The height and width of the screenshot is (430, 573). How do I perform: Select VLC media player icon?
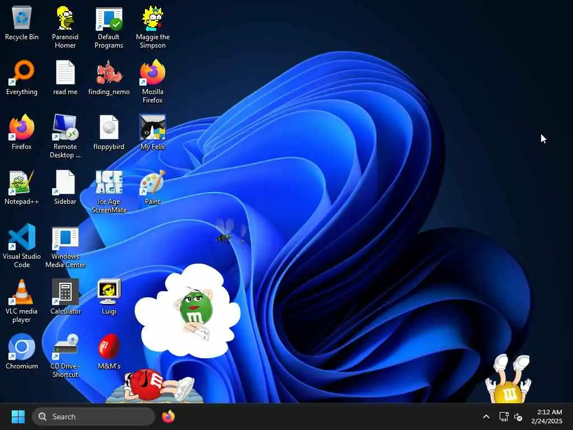22,302
